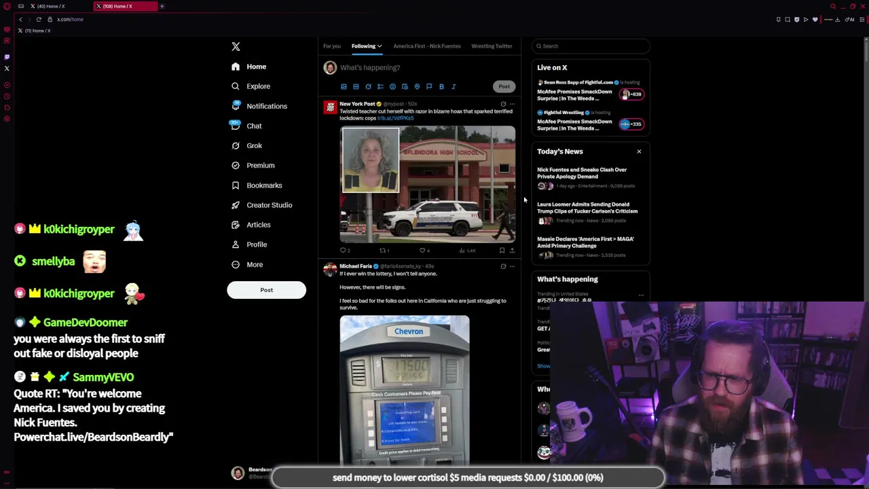Screen dimensions: 869x489
Task: Open the Chevron gas pump image
Action: click(405, 390)
